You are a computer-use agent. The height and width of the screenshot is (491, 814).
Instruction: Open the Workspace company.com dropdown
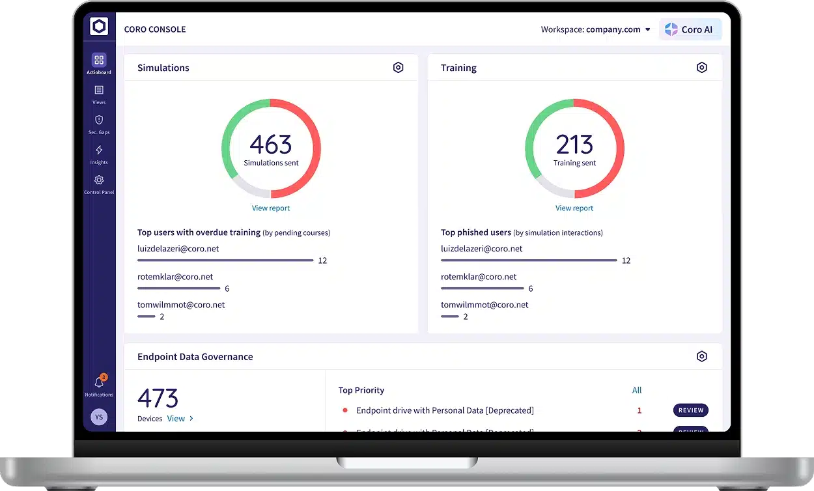595,29
